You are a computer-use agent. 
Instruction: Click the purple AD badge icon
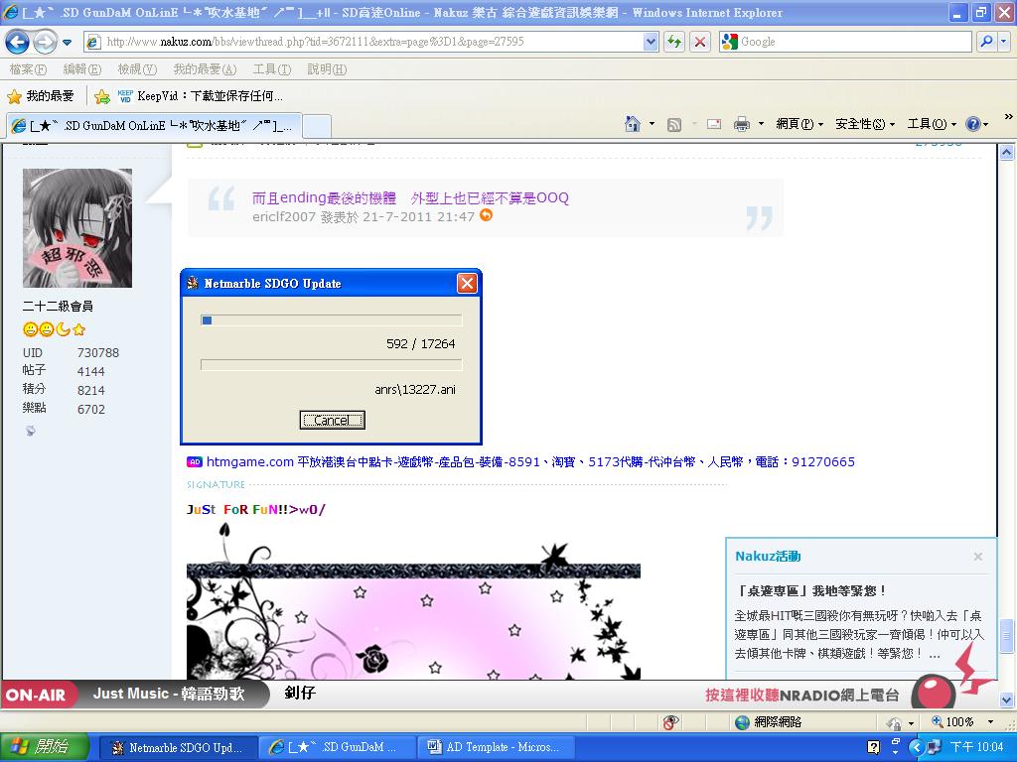(x=194, y=462)
